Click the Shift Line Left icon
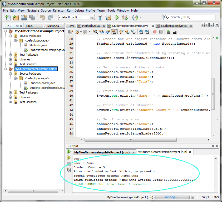222x202 pixels. pyautogui.click(x=141, y=32)
